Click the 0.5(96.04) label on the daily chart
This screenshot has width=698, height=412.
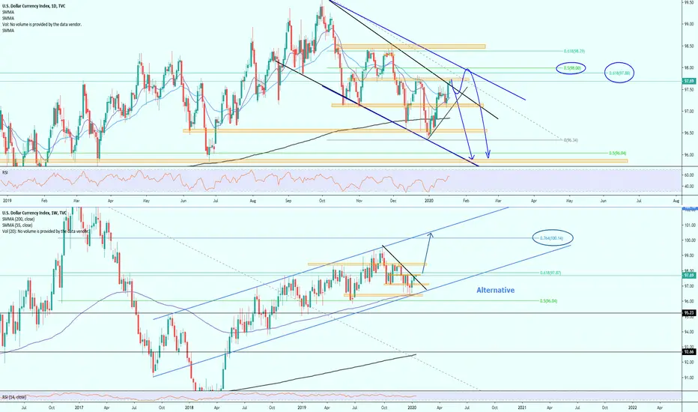coord(617,154)
